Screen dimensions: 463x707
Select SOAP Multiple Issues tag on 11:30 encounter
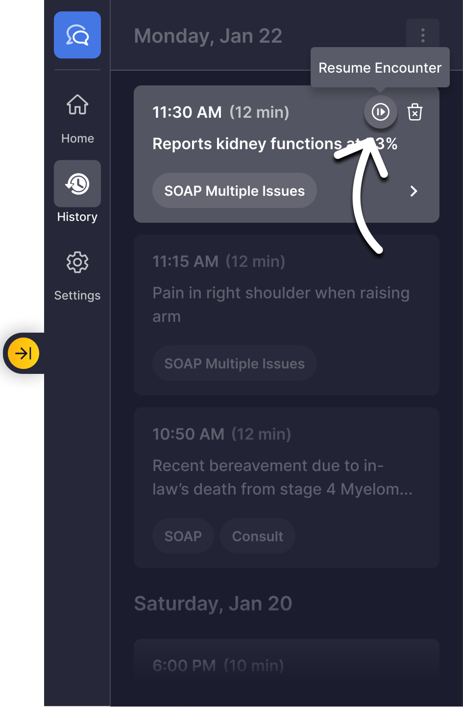(x=234, y=191)
